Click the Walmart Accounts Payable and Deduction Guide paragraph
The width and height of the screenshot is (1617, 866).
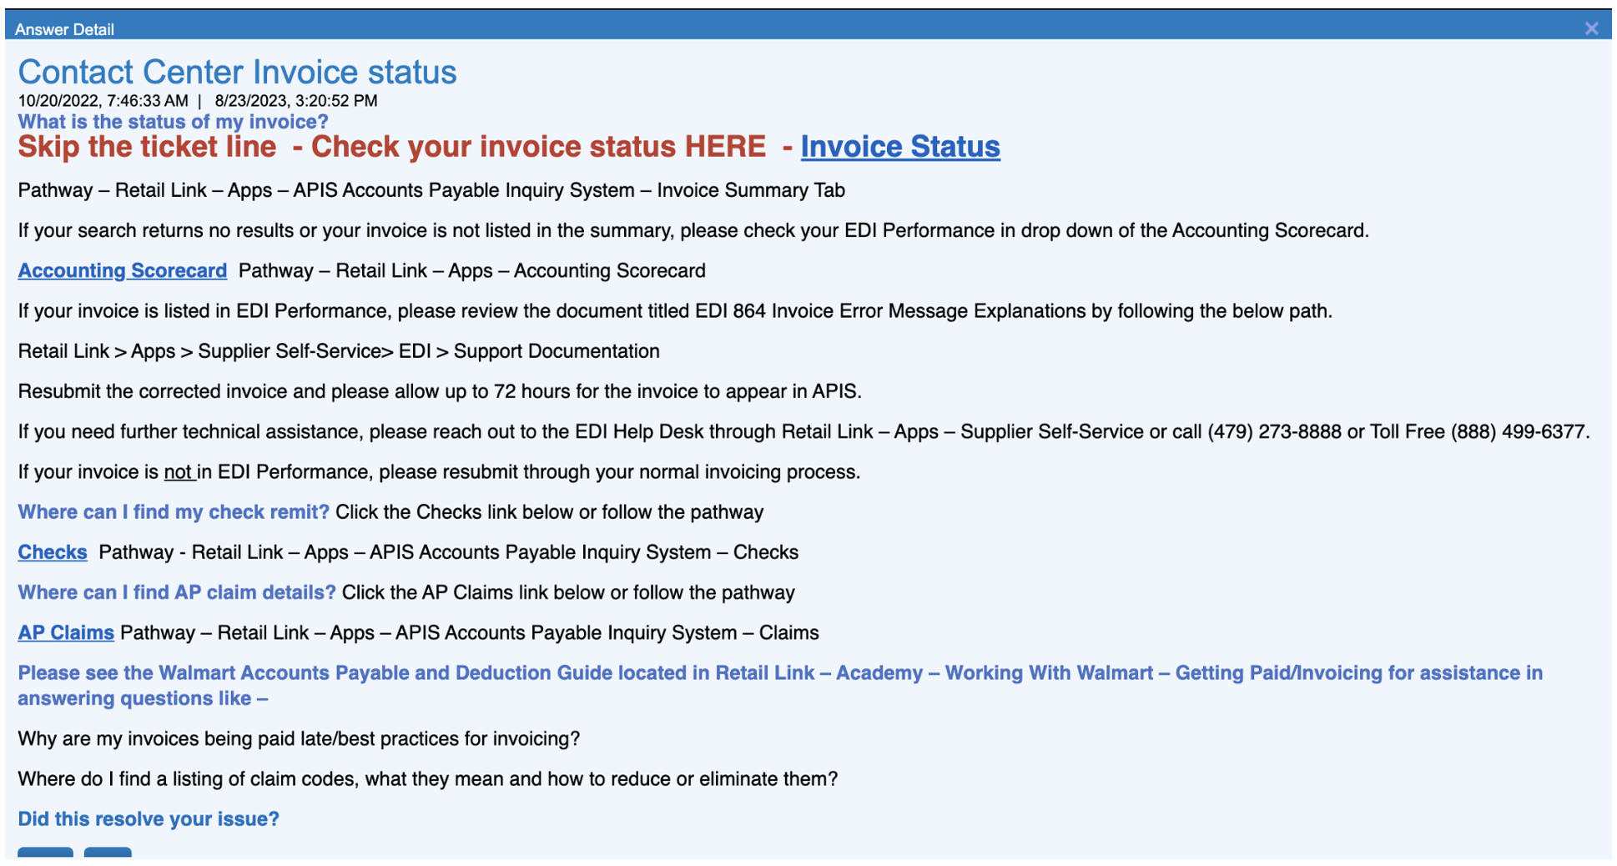(780, 686)
